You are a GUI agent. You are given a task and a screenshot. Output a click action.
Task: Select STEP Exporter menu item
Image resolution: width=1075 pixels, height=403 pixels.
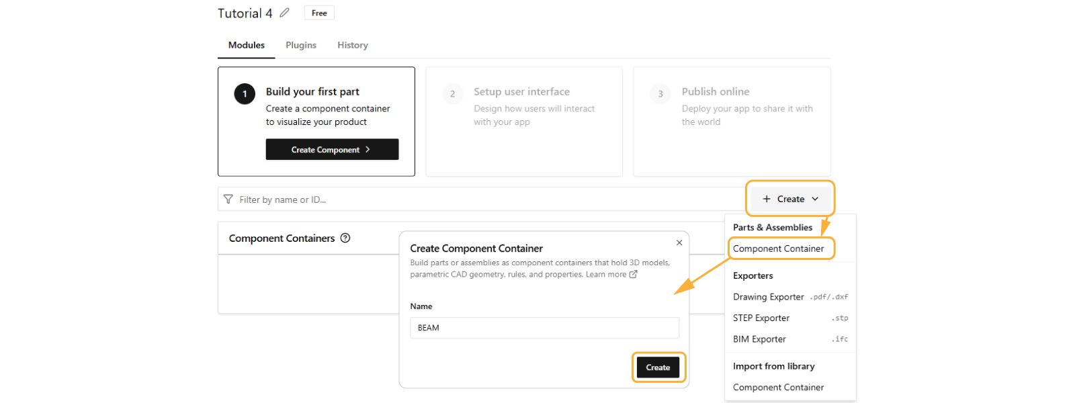761,318
